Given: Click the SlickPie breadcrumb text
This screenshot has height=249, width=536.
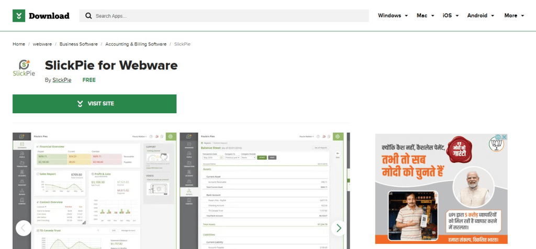Looking at the screenshot, I should coord(182,44).
